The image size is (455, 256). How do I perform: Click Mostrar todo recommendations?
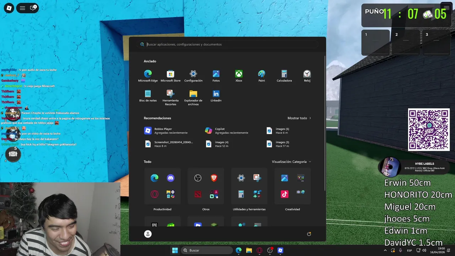pos(299,118)
